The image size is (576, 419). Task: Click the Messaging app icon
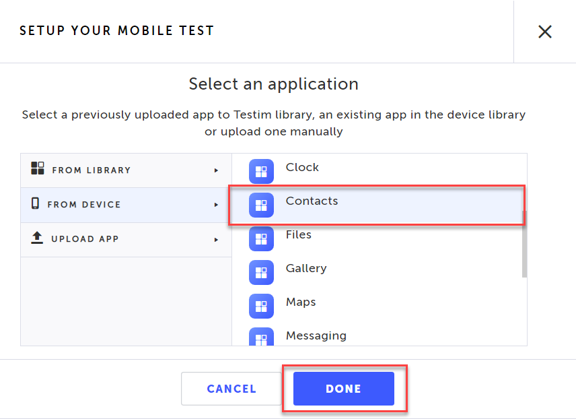261,337
